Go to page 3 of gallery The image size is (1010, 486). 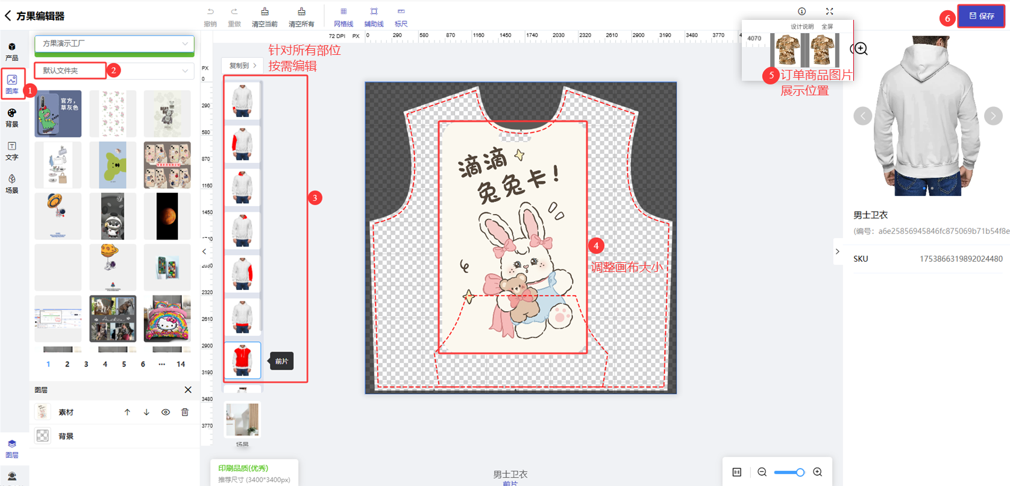point(86,364)
